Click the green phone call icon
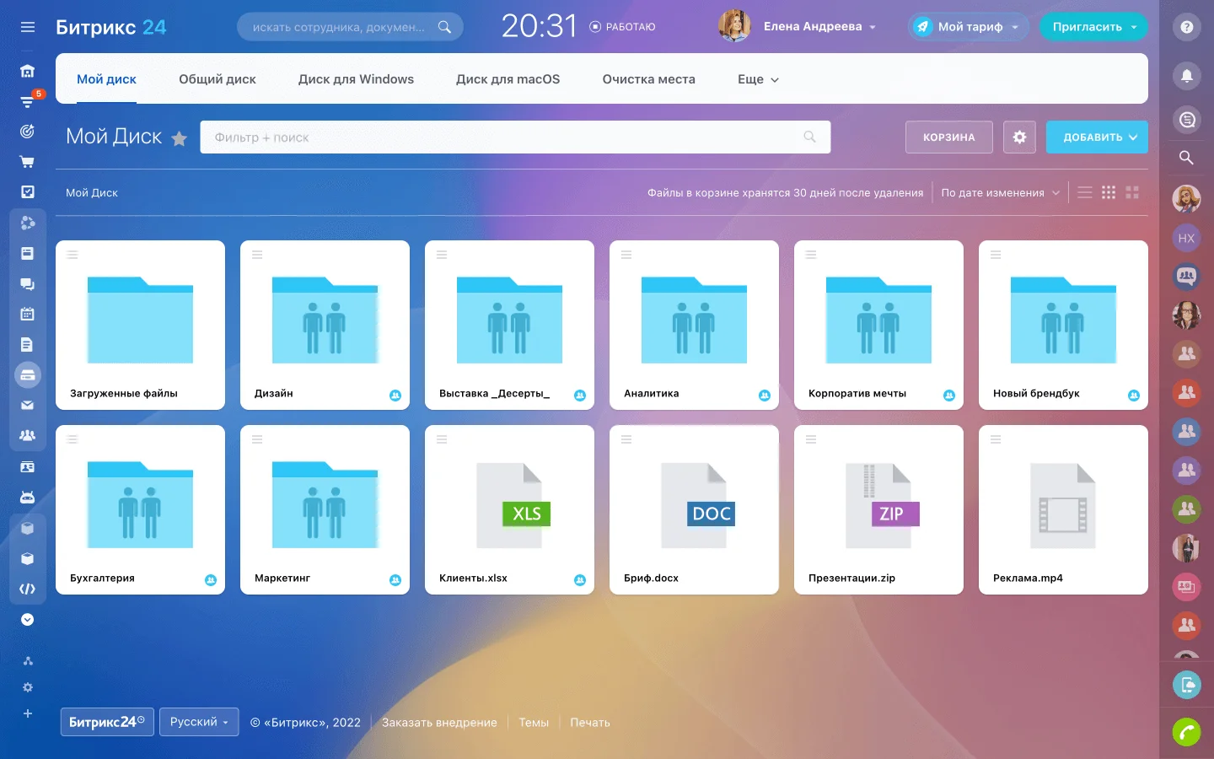The image size is (1214, 759). pyautogui.click(x=1186, y=732)
